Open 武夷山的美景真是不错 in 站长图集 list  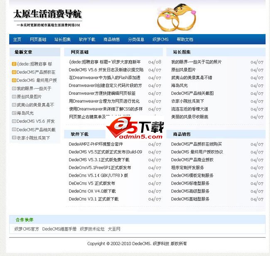coord(191,78)
